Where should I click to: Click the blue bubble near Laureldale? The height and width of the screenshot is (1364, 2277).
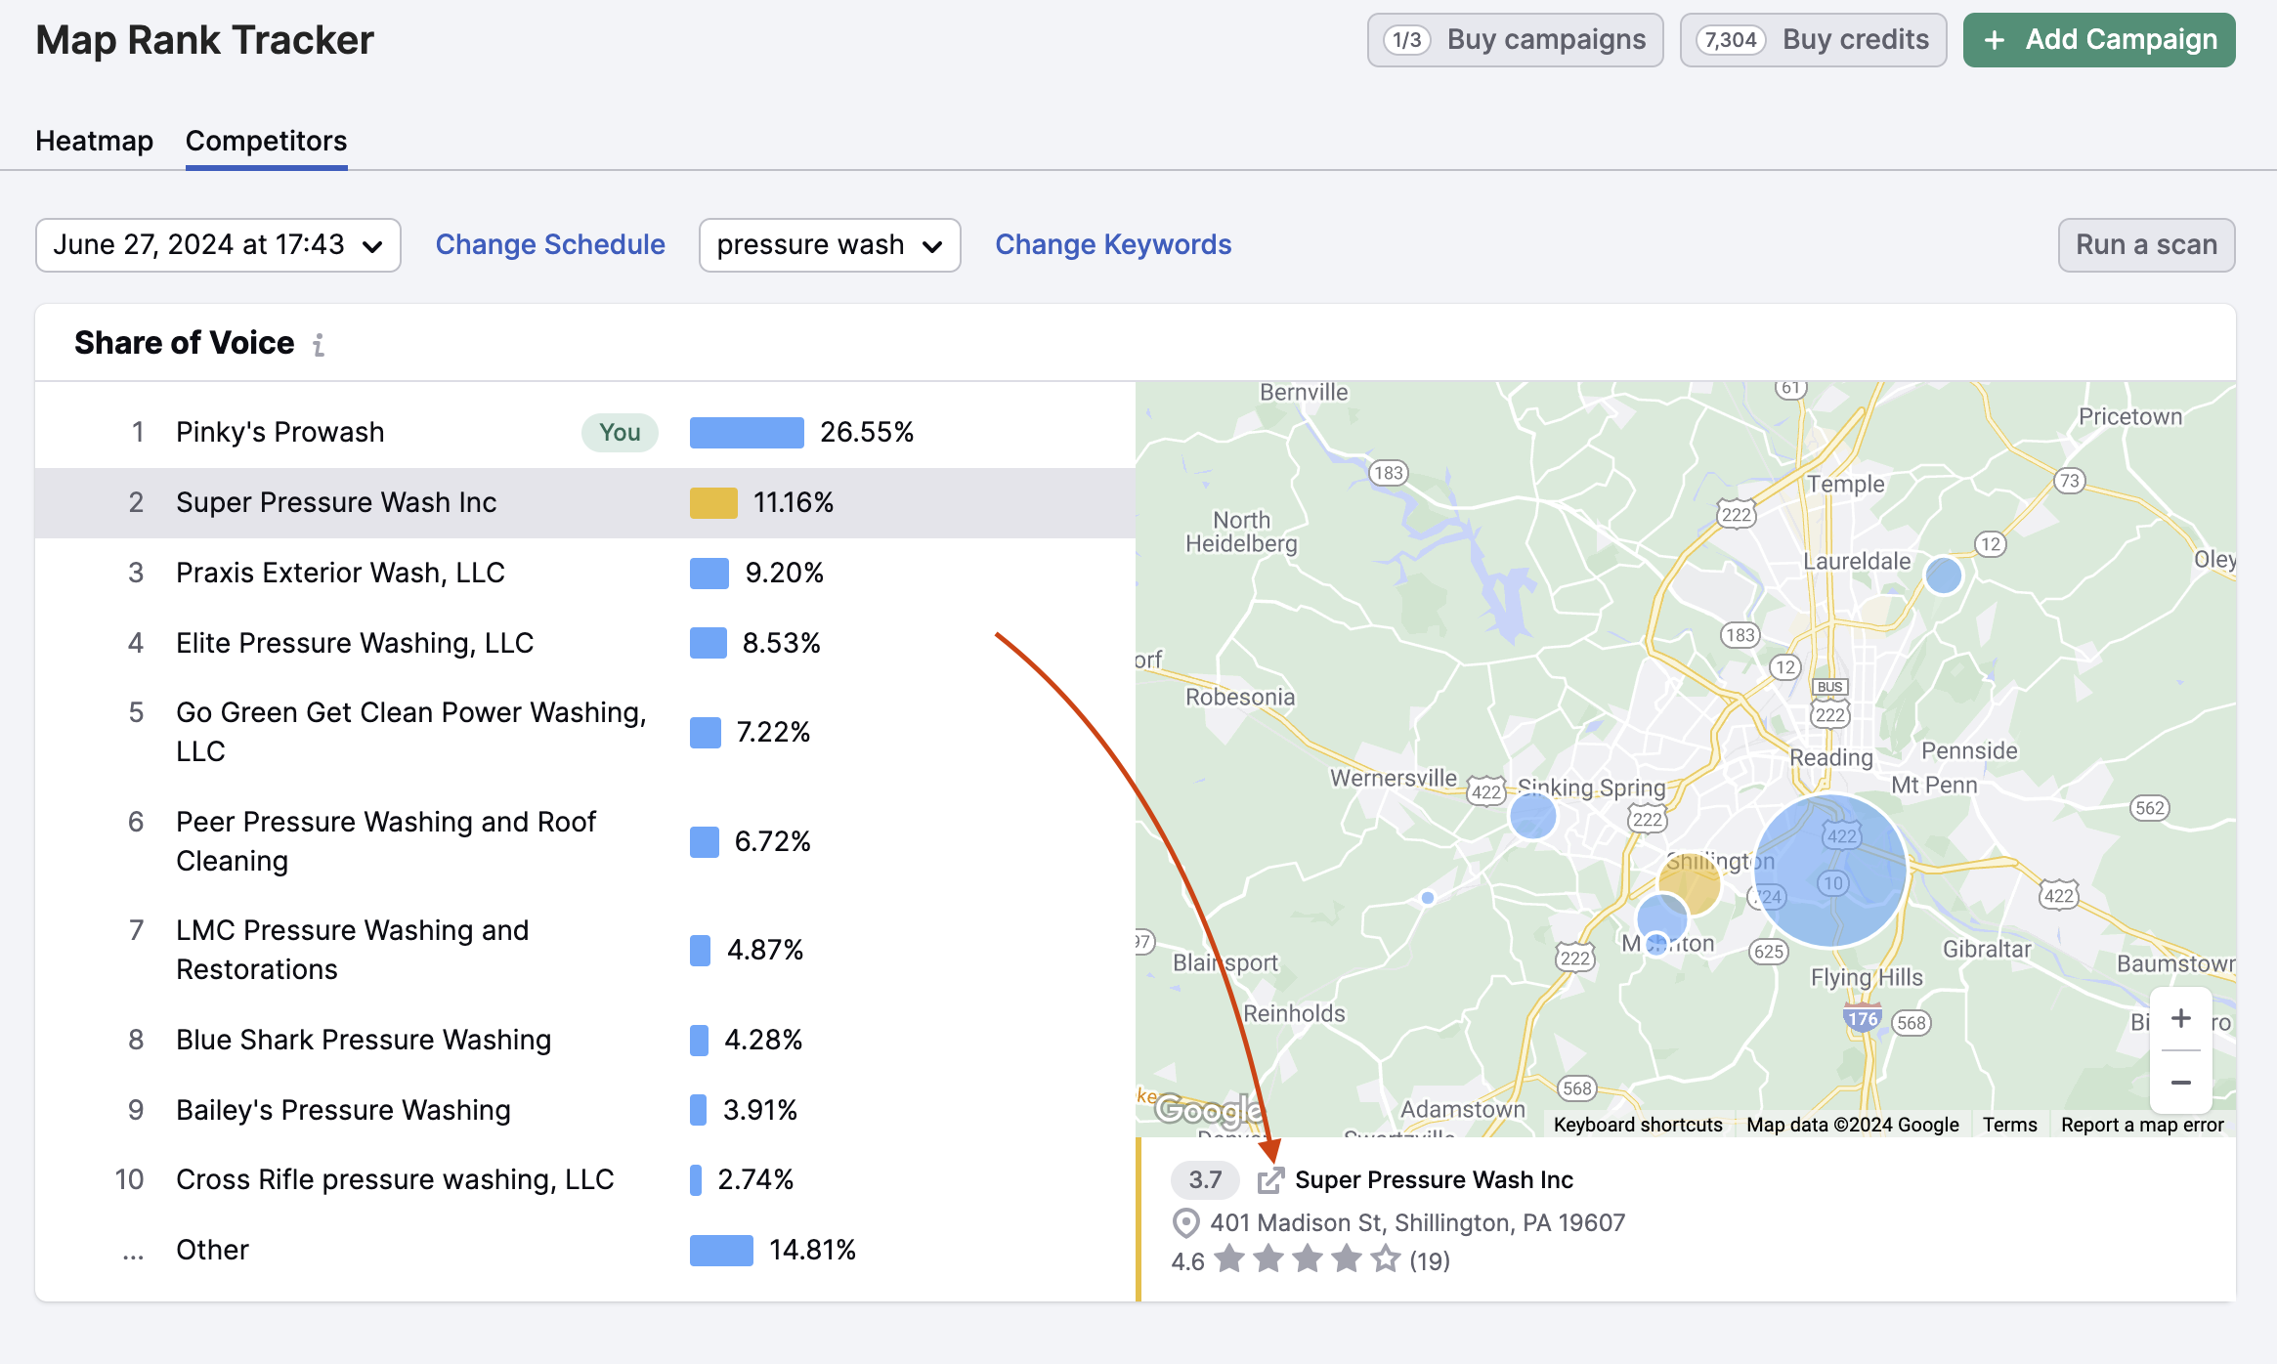(1944, 575)
